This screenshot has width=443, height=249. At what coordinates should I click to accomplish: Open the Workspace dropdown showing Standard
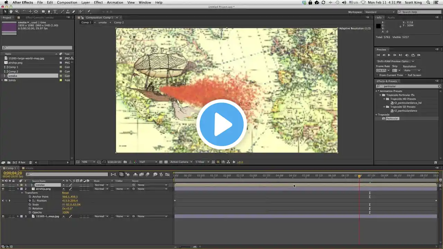tap(379, 12)
